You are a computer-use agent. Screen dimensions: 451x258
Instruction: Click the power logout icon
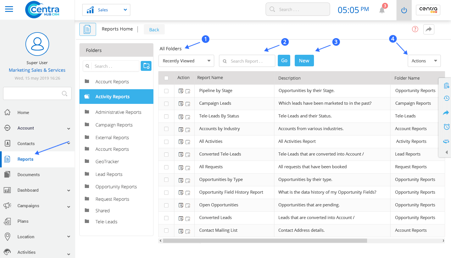[404, 10]
